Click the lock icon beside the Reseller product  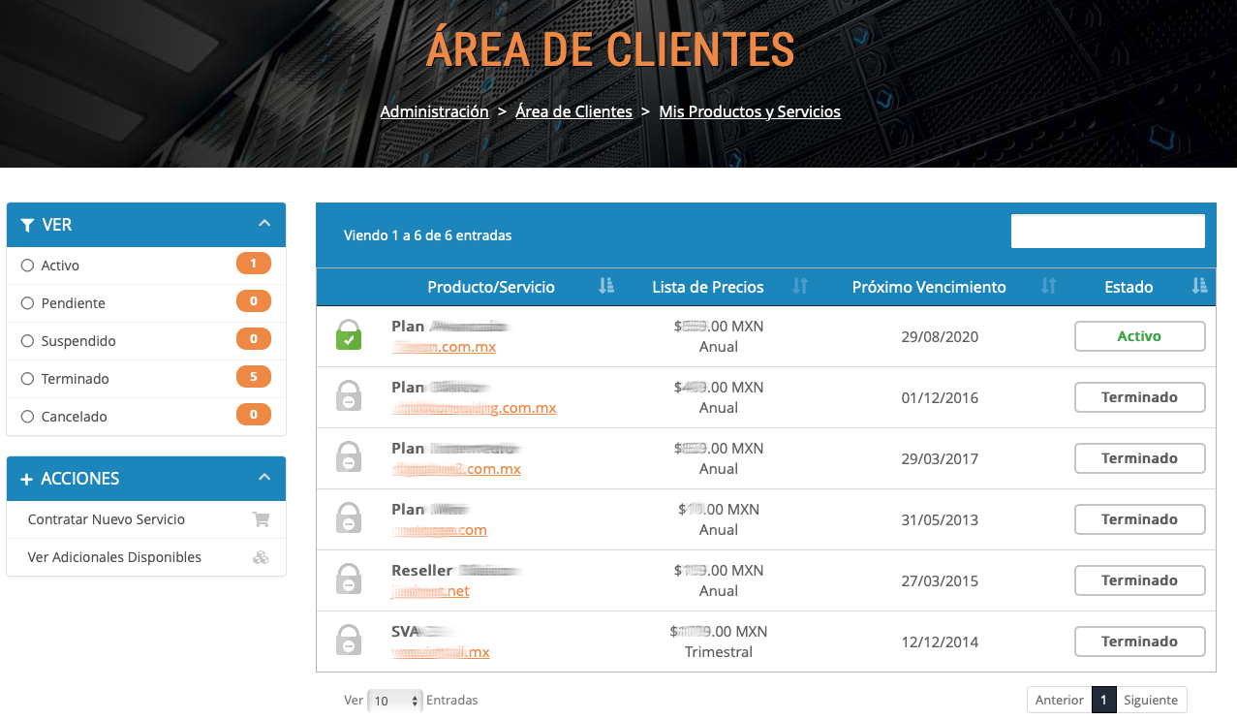(x=349, y=579)
